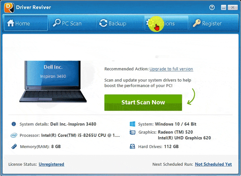Open the Unregistered license status link
Viewport: 241px width, 176px height.
51,164
